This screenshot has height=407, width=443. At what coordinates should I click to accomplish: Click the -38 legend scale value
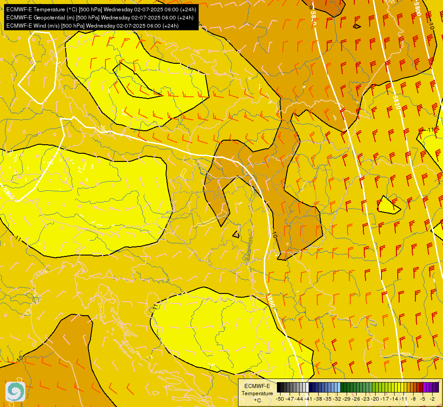coord(318,399)
